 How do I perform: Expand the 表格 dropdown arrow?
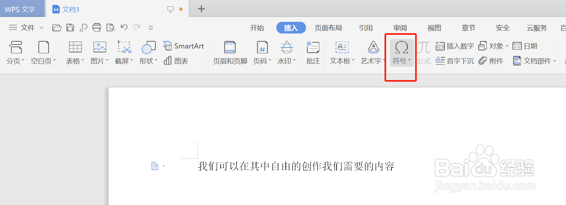point(83,60)
